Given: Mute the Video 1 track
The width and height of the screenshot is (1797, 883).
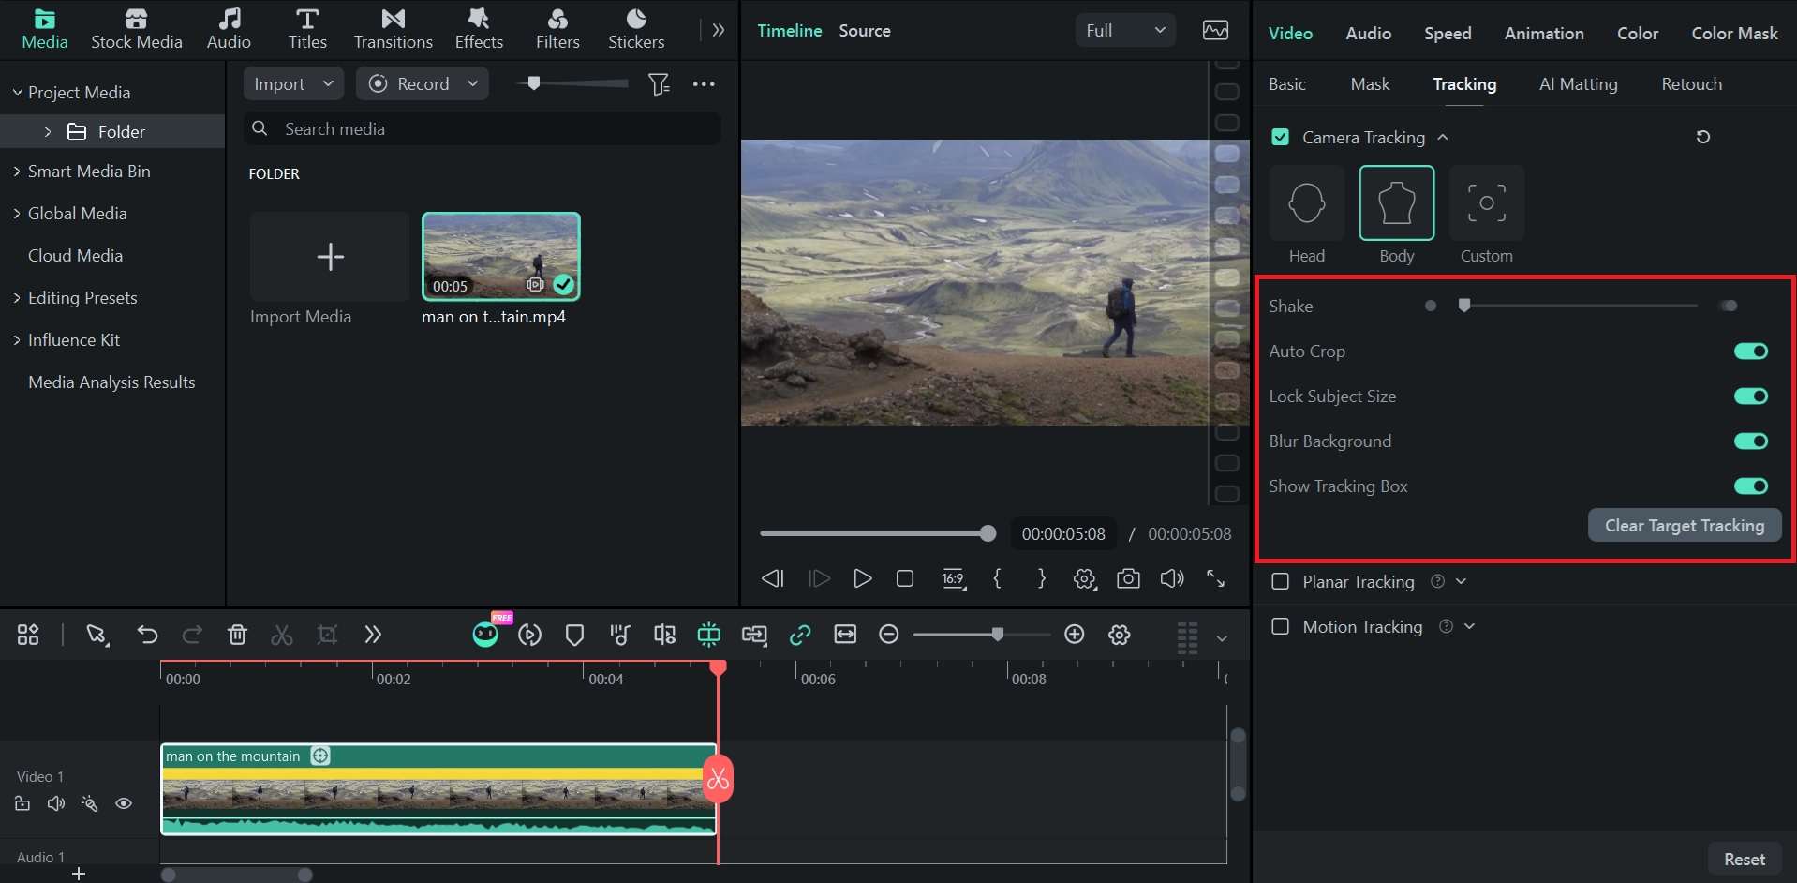Looking at the screenshot, I should (x=56, y=803).
